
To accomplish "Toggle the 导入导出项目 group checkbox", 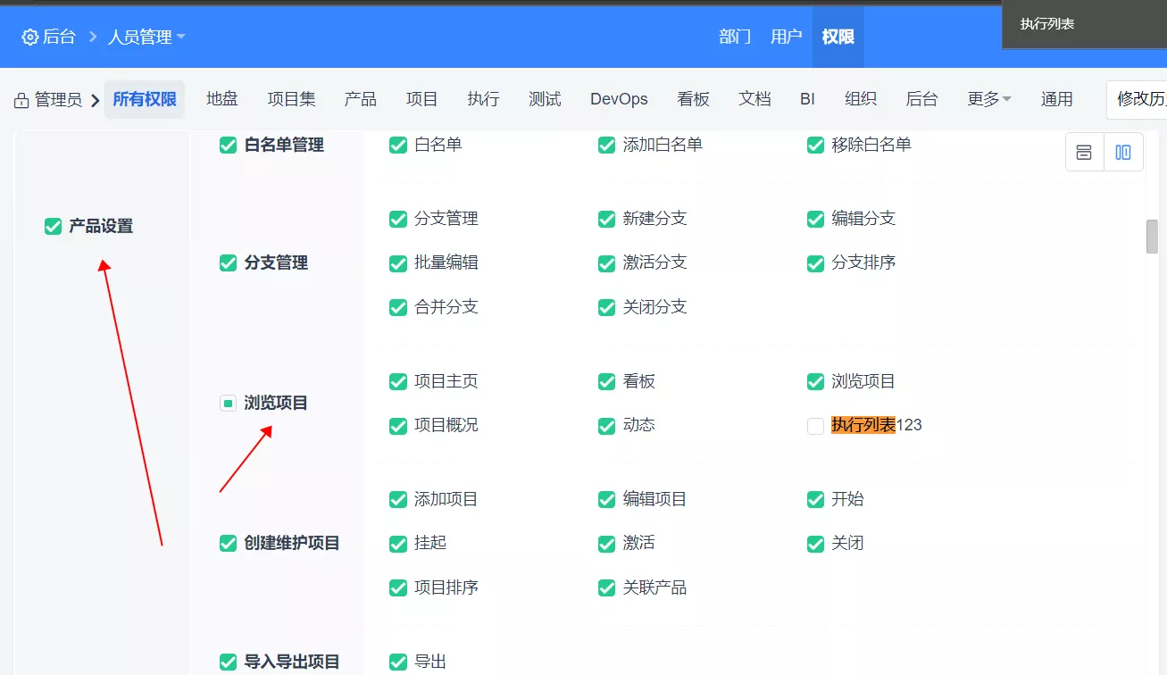I will 229,662.
